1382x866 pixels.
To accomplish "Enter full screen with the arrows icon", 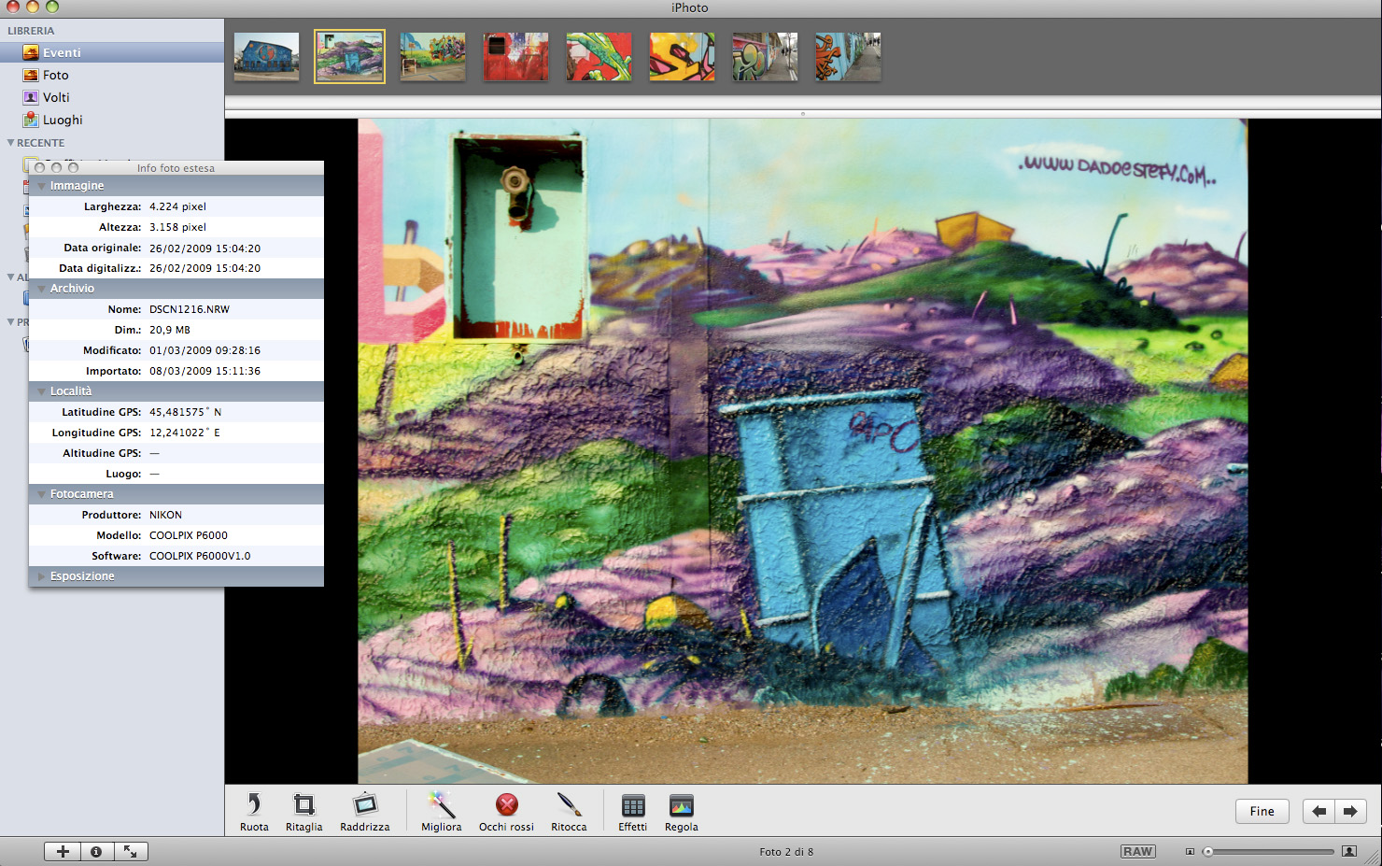I will (x=131, y=851).
